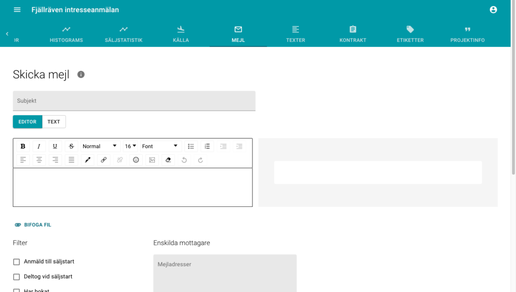Open the insert image tool

pyautogui.click(x=152, y=160)
